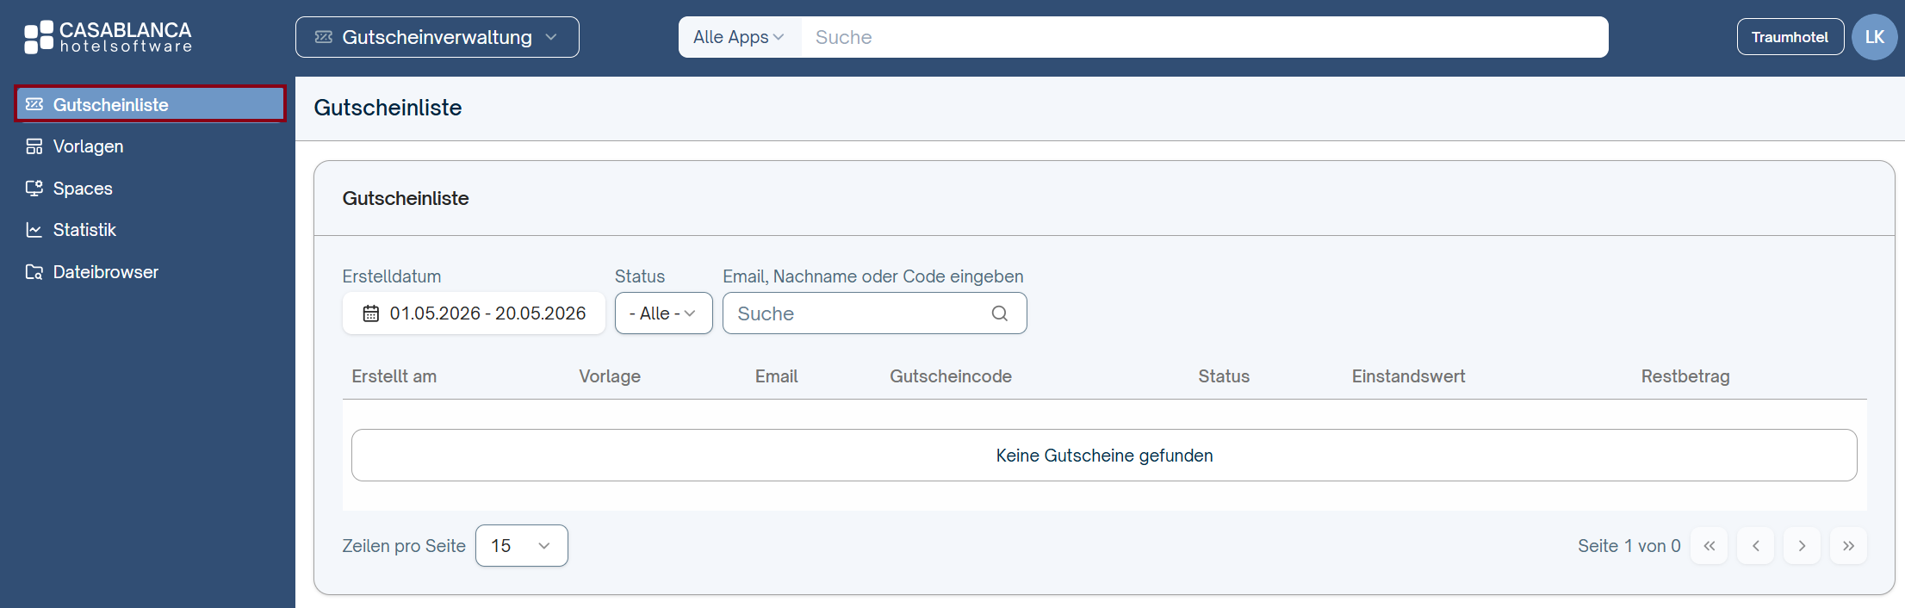Image resolution: width=1905 pixels, height=608 pixels.
Task: Click the Einstandswert column header
Action: (1408, 376)
